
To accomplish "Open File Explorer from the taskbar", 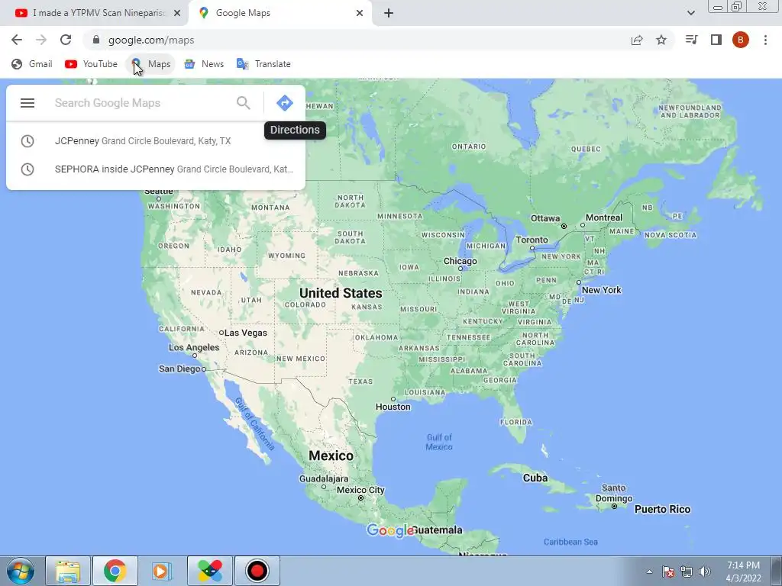I will [68, 571].
